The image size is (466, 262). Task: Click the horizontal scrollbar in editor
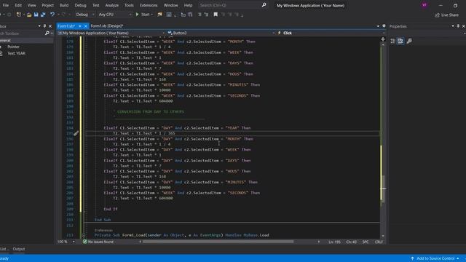point(218,242)
